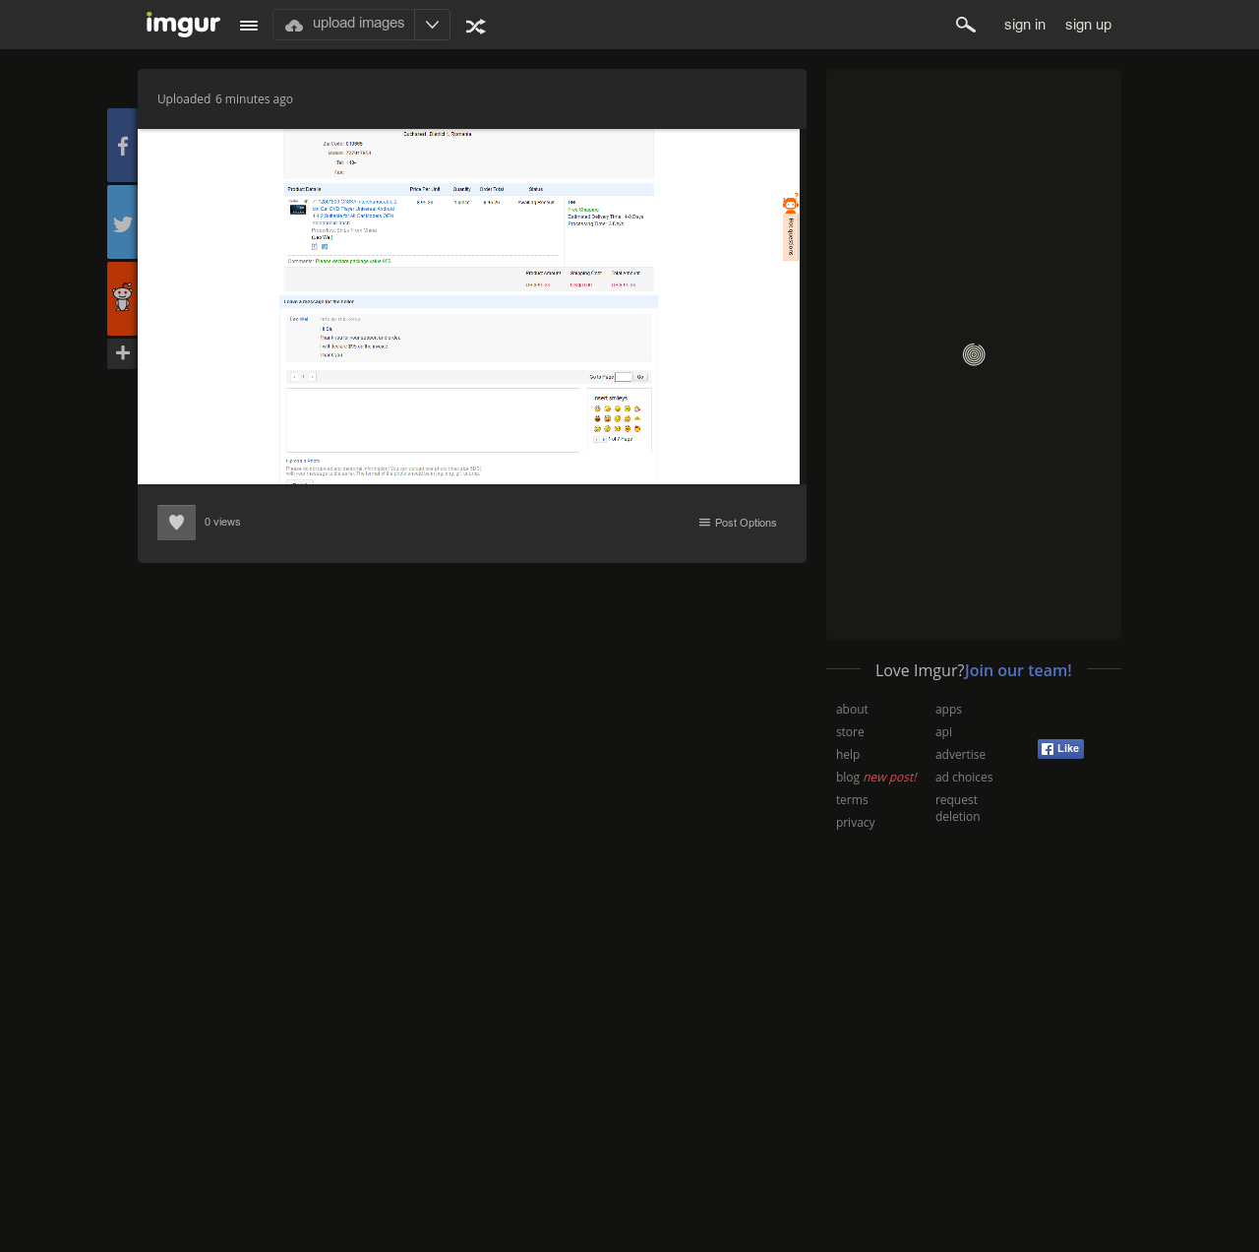Open the Post Options menu
The height and width of the screenshot is (1252, 1259).
coord(738,523)
